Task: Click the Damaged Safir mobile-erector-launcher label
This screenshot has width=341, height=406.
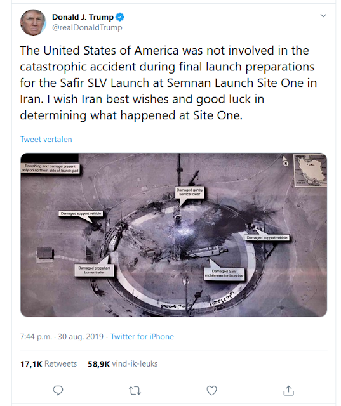Action: [224, 273]
